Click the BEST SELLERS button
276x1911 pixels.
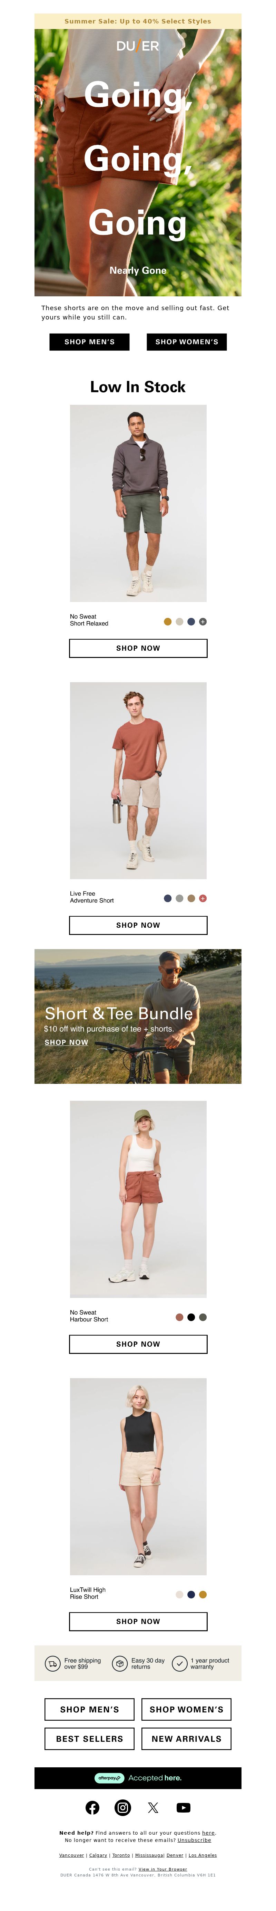tap(90, 1739)
